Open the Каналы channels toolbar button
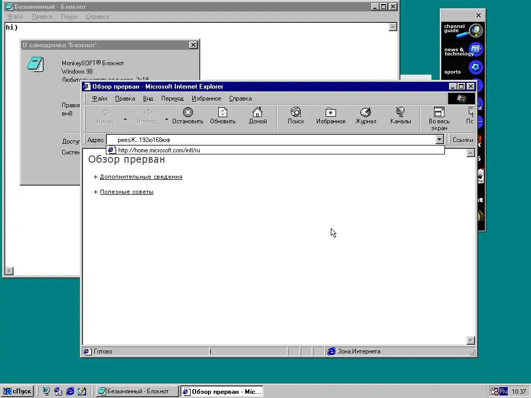The width and height of the screenshot is (531, 398). (400, 116)
